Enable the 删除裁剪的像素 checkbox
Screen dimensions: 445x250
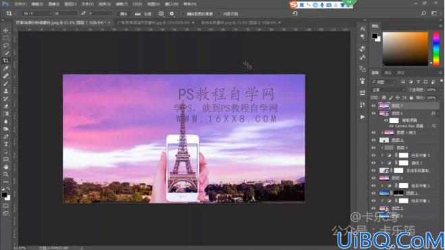[x=183, y=14]
